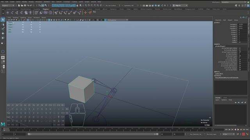Viewport: 250px width, 140px height.
Task: Select the Paint Selection tool
Action: (3, 29)
